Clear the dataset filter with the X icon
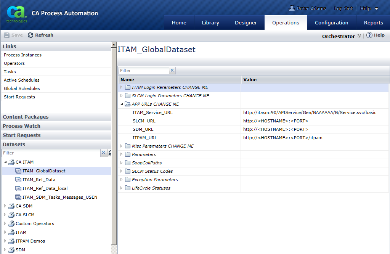 click(103, 152)
